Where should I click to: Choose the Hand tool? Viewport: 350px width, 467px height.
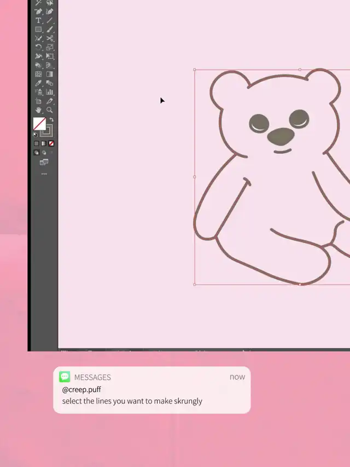coord(38,110)
